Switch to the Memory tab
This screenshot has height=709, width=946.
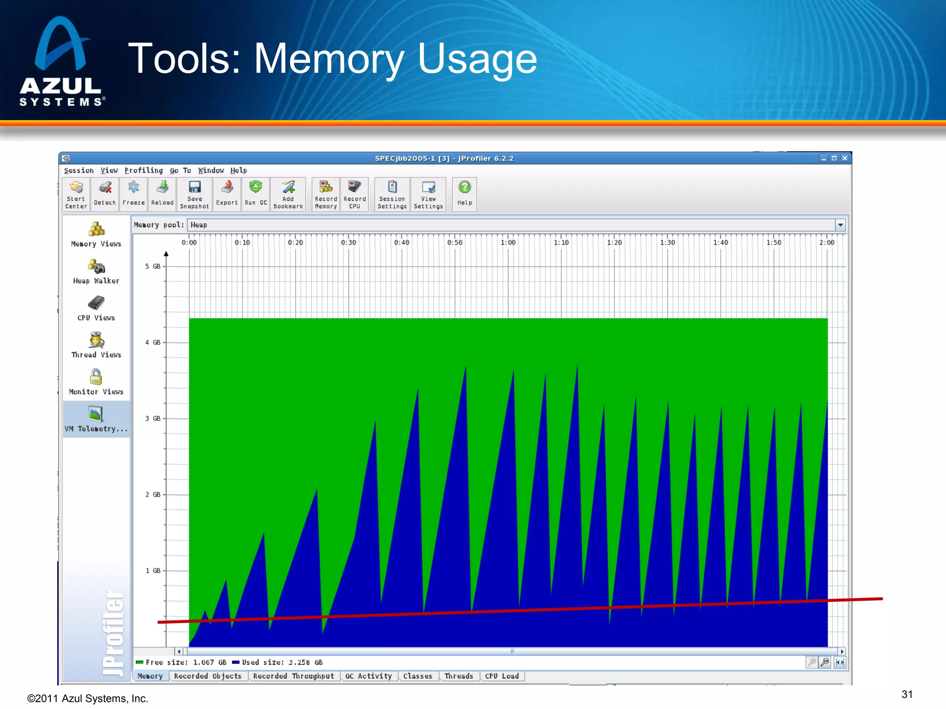click(150, 676)
